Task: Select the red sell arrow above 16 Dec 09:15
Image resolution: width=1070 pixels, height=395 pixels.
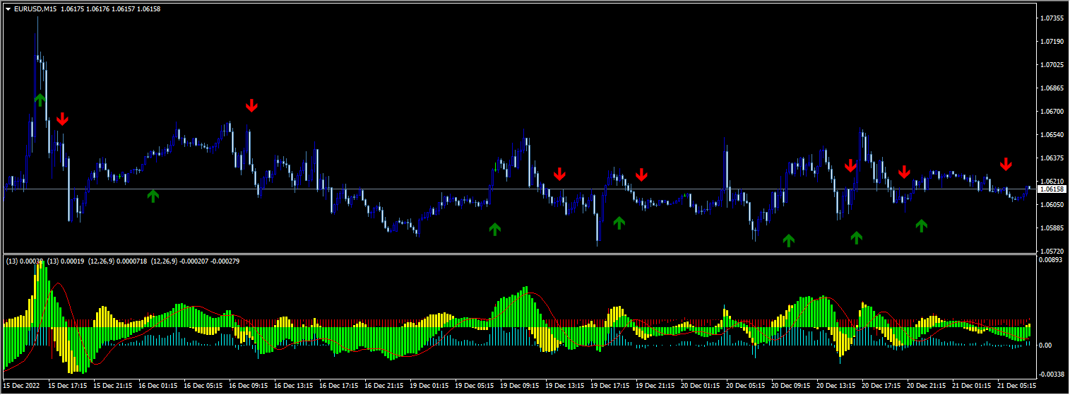Action: point(251,106)
